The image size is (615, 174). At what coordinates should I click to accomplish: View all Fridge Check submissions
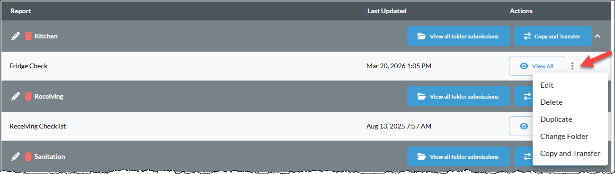[537, 66]
